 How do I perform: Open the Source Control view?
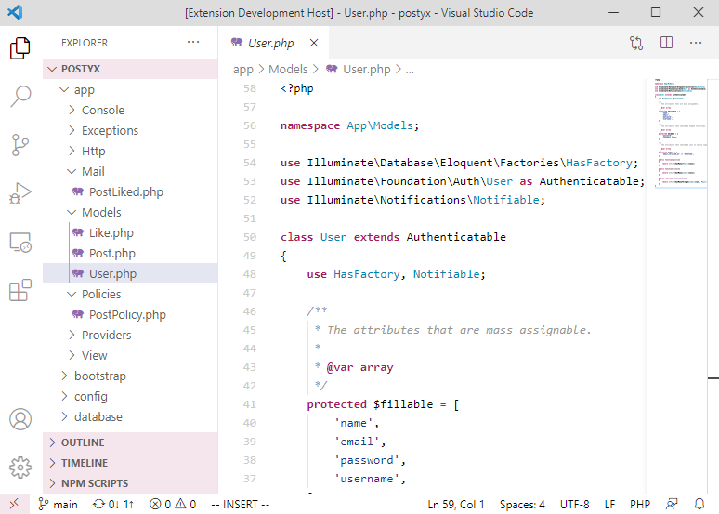(x=20, y=145)
